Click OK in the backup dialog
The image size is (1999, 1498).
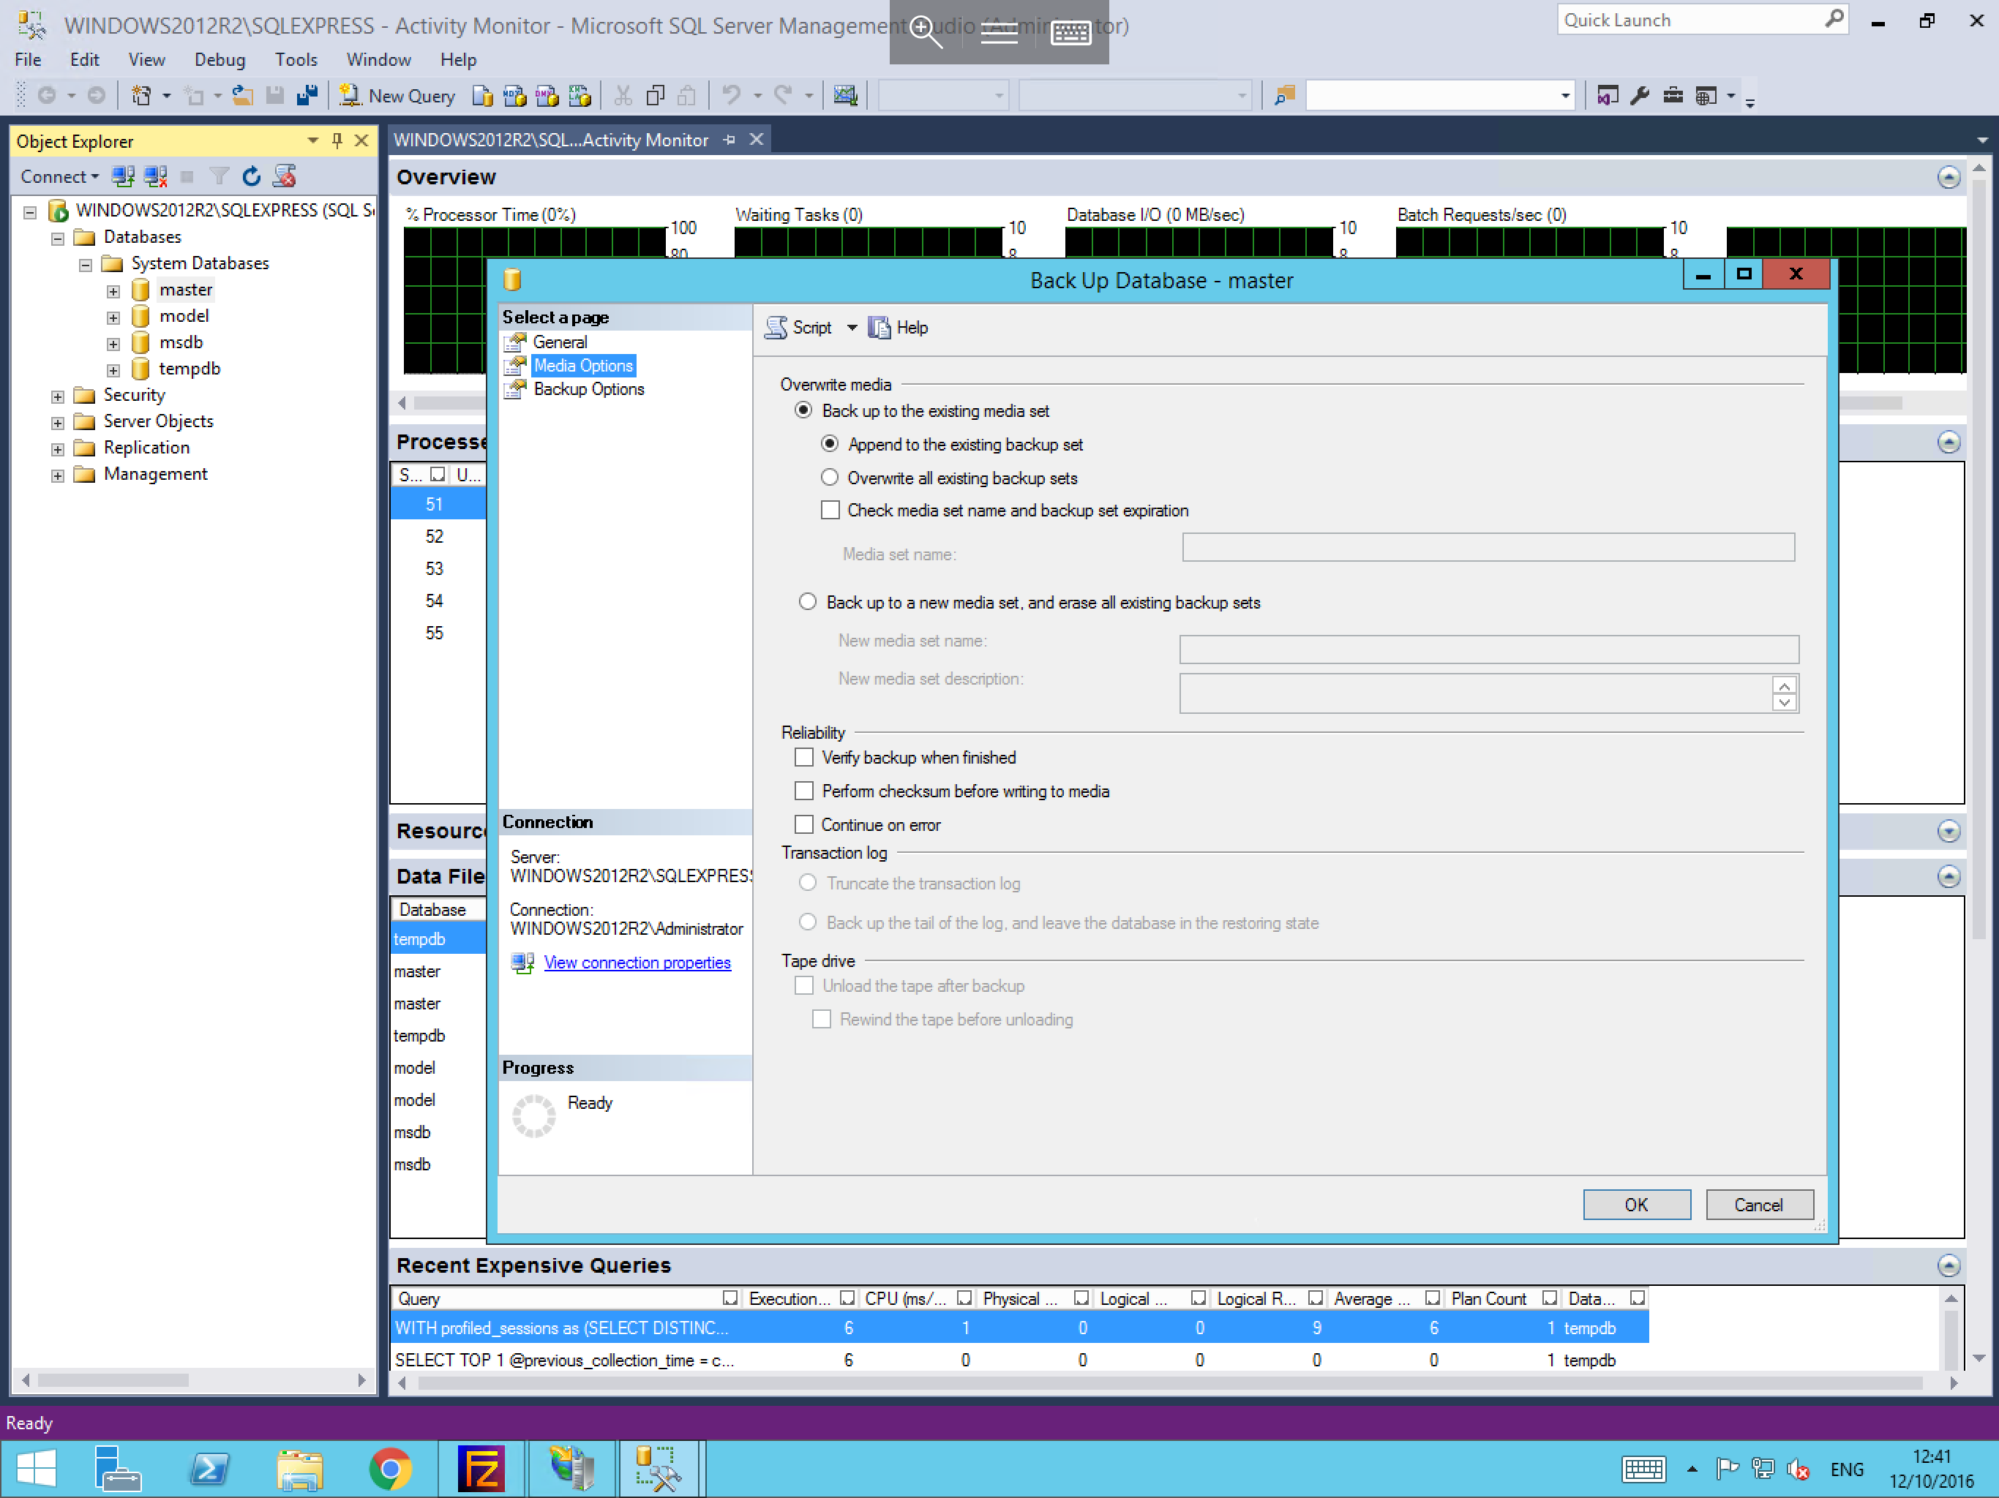[1637, 1205]
